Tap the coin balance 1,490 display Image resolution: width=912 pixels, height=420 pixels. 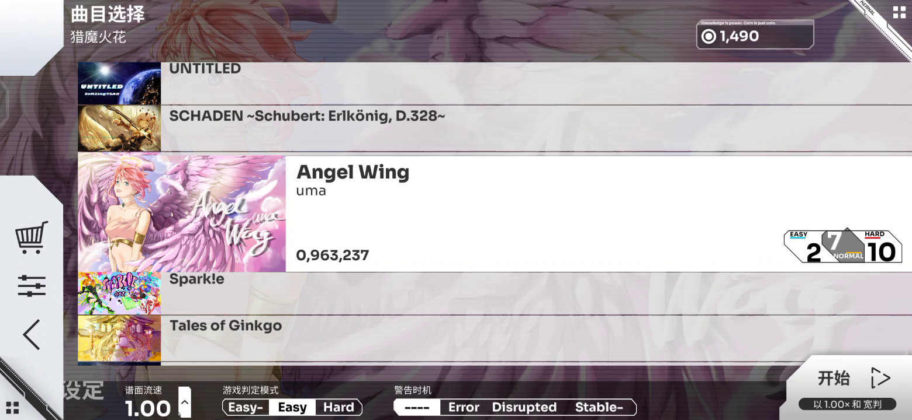(755, 35)
